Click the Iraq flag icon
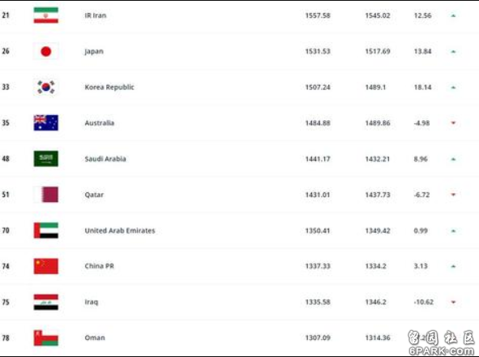The width and height of the screenshot is (479, 357). (46, 302)
